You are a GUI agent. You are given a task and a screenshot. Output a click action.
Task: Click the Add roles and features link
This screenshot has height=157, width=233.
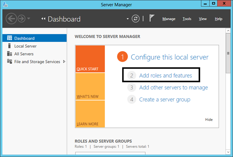[x=166, y=76]
